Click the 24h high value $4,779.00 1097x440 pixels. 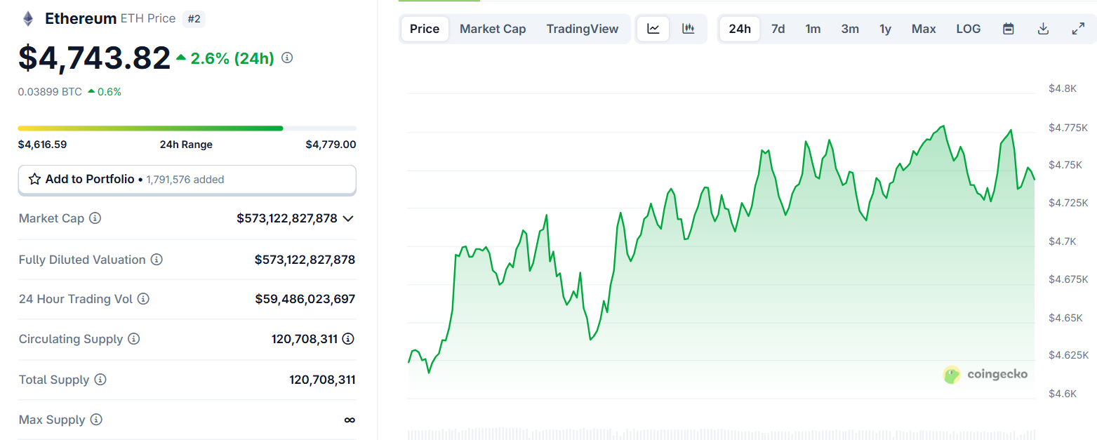click(331, 145)
